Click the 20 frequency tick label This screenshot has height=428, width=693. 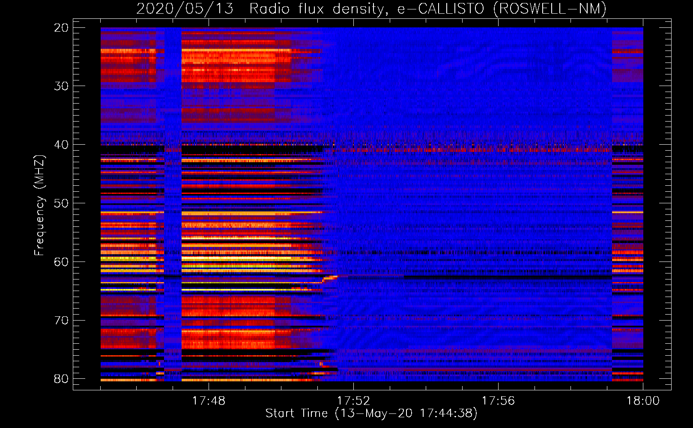click(x=61, y=28)
